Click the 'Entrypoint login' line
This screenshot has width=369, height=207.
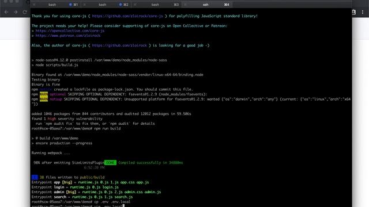pos(75,187)
